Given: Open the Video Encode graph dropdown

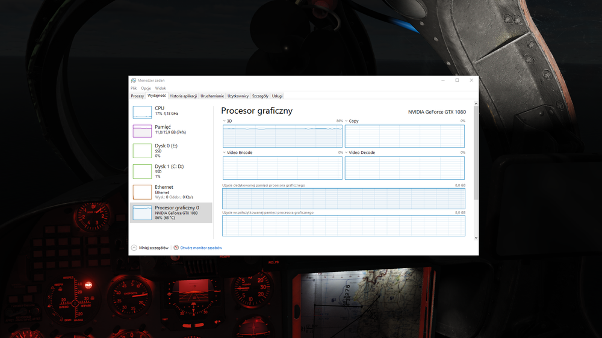Looking at the screenshot, I should pos(224,153).
